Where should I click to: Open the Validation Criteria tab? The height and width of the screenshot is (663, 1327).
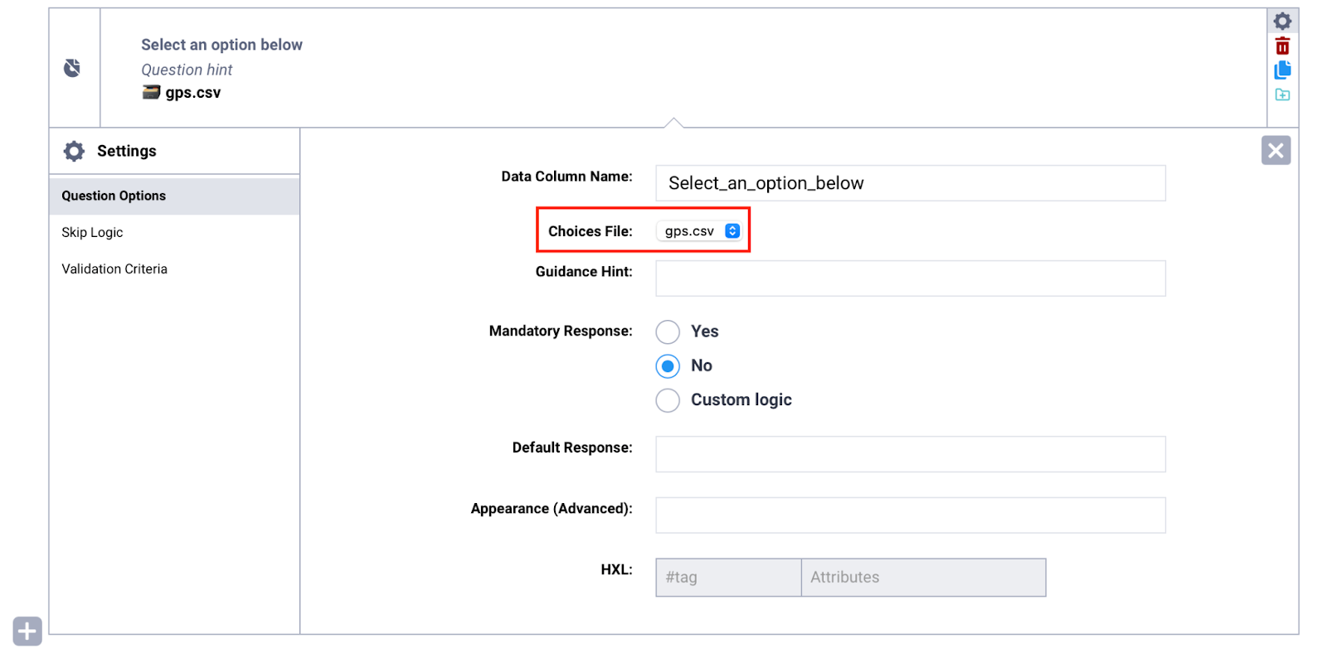coord(114,269)
